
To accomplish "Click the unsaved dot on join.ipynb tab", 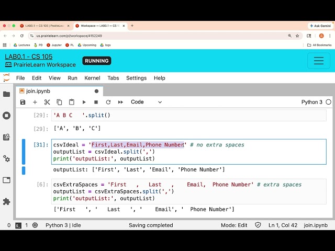I will [x=96, y=91].
